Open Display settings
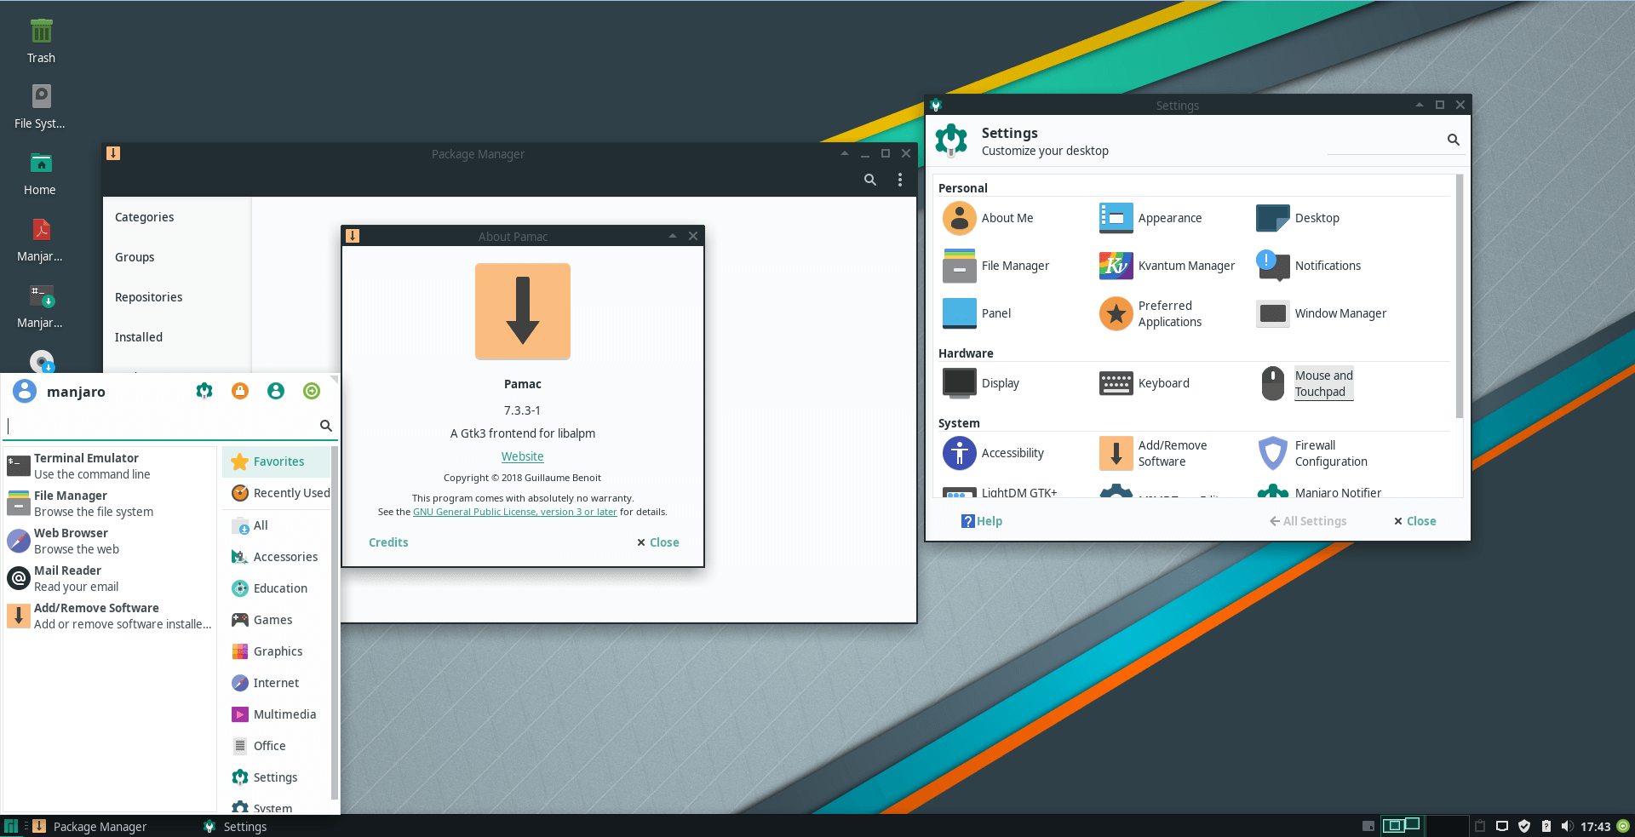 point(981,384)
